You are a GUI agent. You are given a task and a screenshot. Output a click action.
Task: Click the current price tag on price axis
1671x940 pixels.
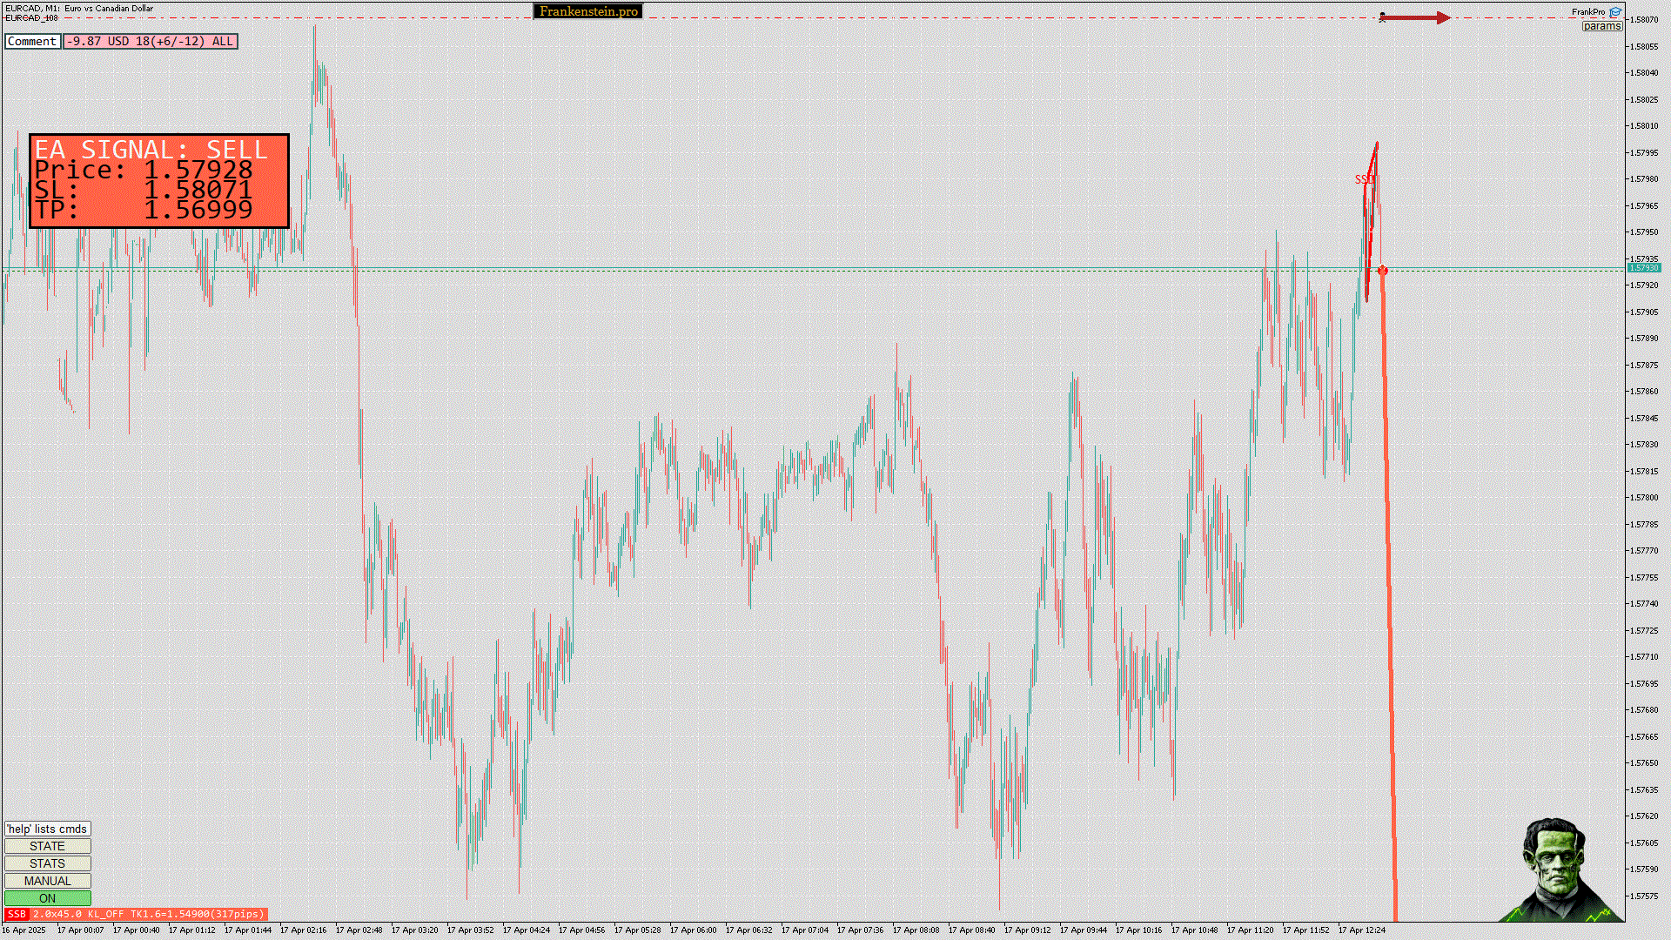[1644, 268]
